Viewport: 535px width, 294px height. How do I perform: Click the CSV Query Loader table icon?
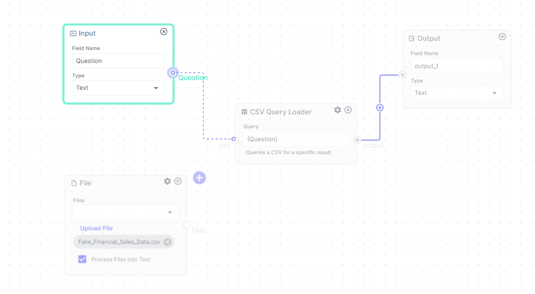pyautogui.click(x=244, y=112)
